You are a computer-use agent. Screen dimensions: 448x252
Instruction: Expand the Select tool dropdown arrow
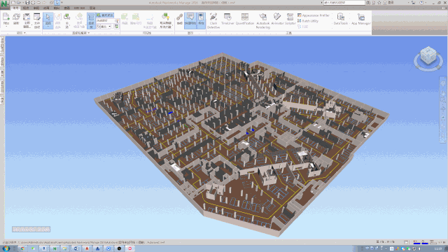tap(48, 27)
